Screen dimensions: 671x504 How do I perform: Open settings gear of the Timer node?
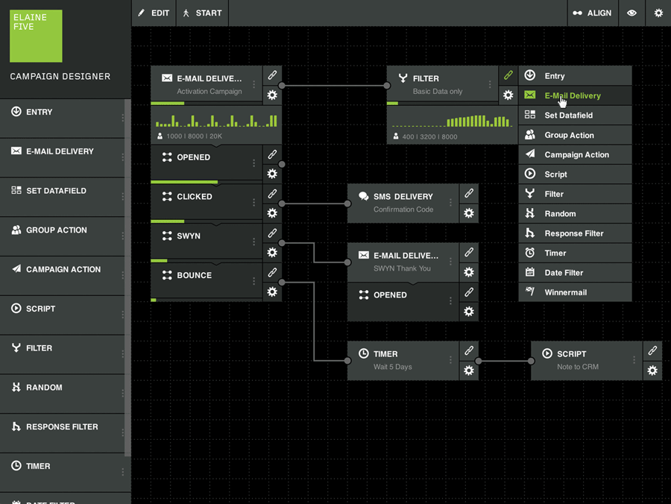[x=469, y=371]
